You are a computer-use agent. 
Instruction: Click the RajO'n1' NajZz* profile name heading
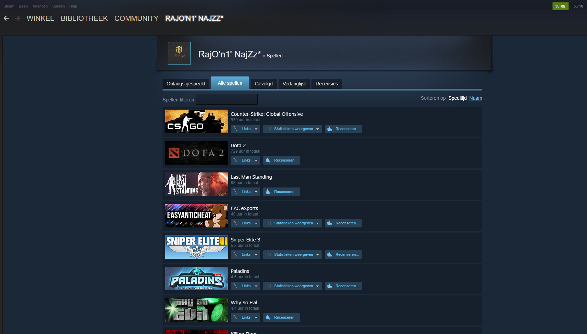[229, 54]
